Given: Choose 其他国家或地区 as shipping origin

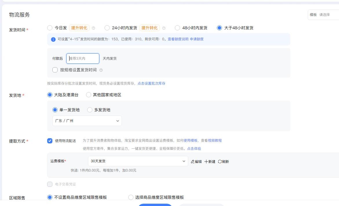Looking at the screenshot, I should click(88, 95).
